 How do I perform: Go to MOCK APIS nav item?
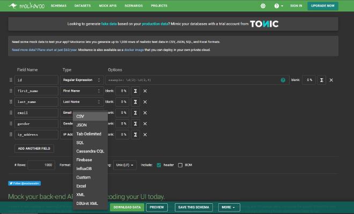point(108,6)
